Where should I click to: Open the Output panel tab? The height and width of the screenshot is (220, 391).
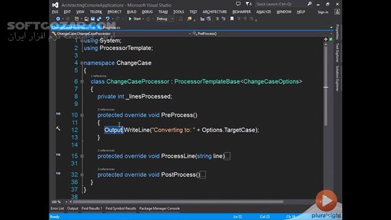[73, 208]
